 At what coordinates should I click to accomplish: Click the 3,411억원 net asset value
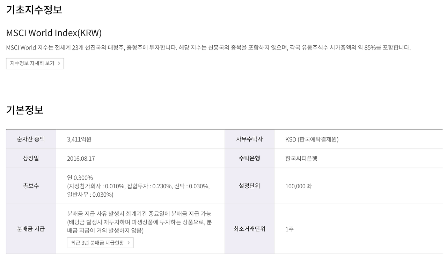pos(79,139)
